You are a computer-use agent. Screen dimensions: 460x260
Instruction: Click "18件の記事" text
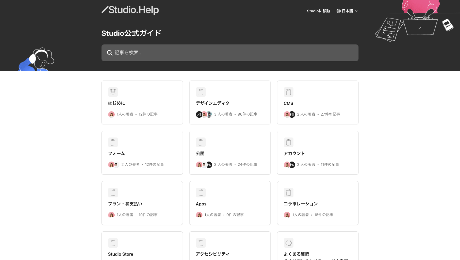(x=324, y=215)
